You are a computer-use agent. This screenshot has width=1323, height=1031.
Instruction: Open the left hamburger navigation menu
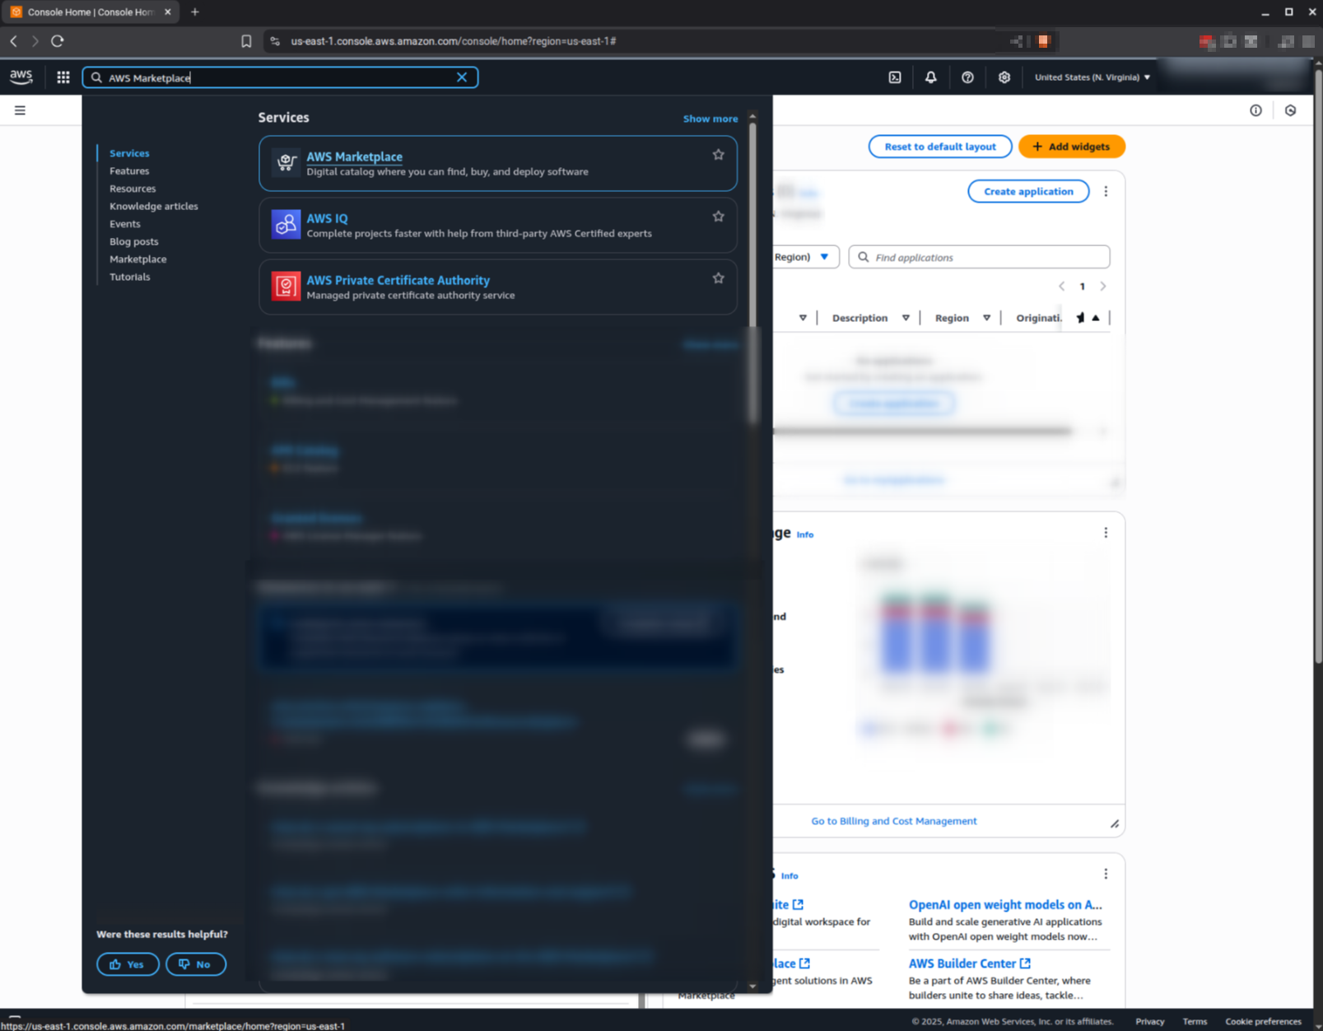click(x=20, y=110)
